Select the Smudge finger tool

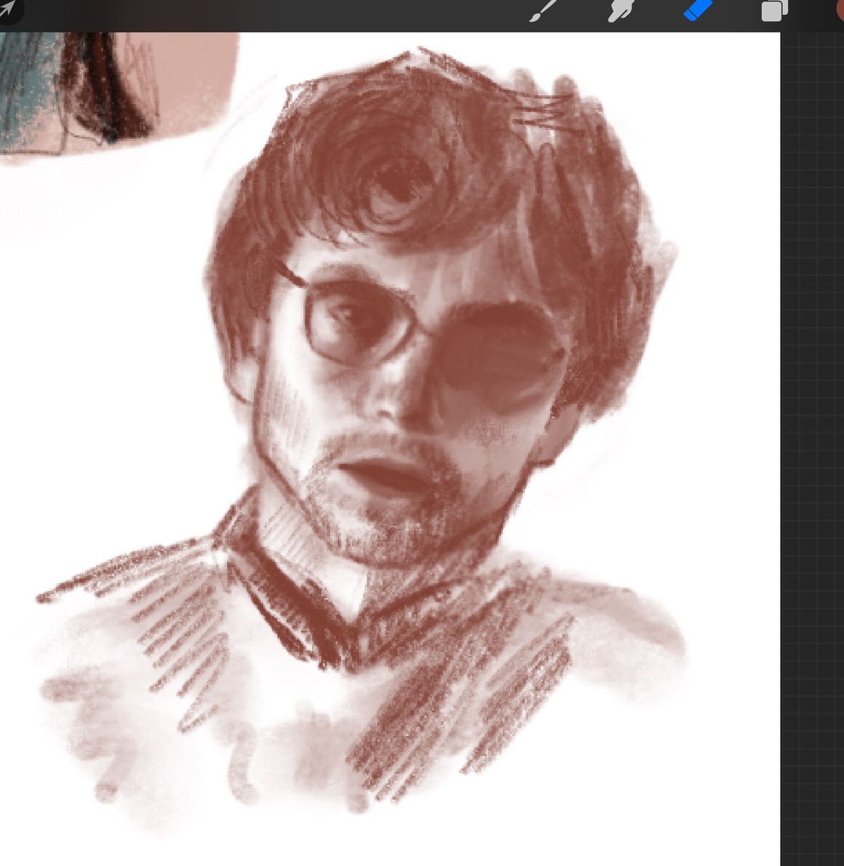[622, 11]
